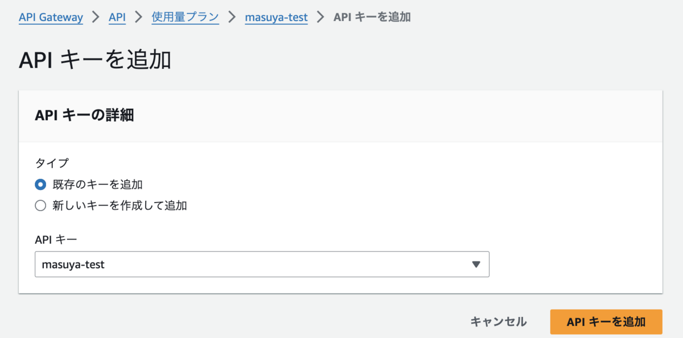This screenshot has height=338, width=683.
Task: Click the current breadcrumb item API キーを追加
Action: [372, 17]
